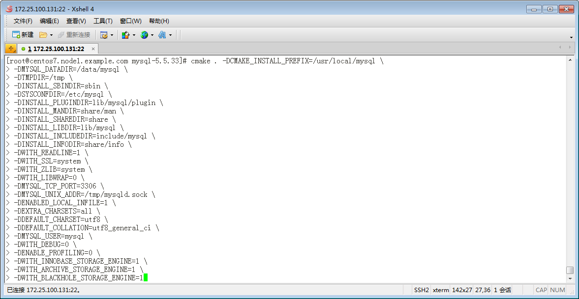This screenshot has width=579, height=299.
Task: Open the folder icon dropdown arrow
Action: [x=50, y=34]
